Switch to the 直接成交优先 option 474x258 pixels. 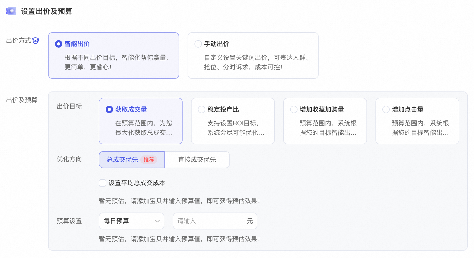click(197, 160)
